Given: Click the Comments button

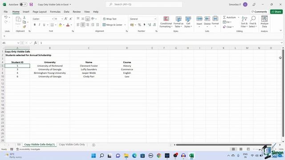Looking at the screenshot, I should 259,12.
